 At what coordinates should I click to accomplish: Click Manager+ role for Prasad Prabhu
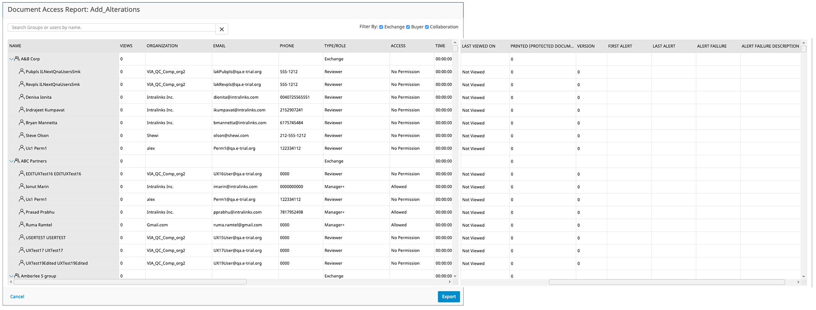pos(334,212)
